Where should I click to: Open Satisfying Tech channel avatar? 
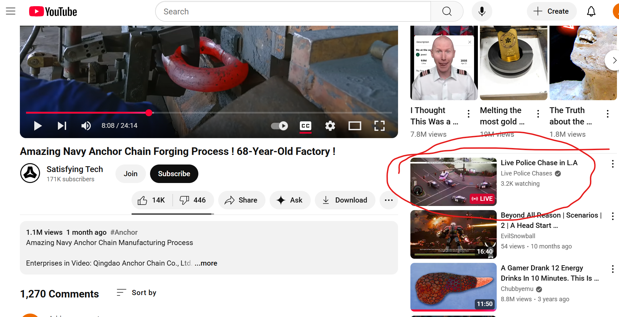(x=30, y=173)
